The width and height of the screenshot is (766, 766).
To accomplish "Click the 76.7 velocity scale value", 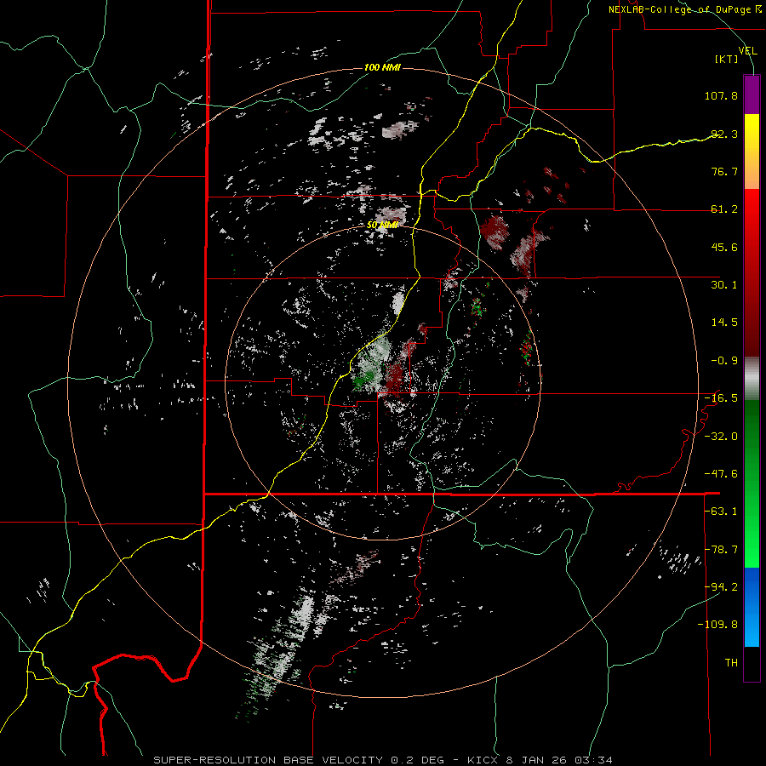I will coord(724,171).
